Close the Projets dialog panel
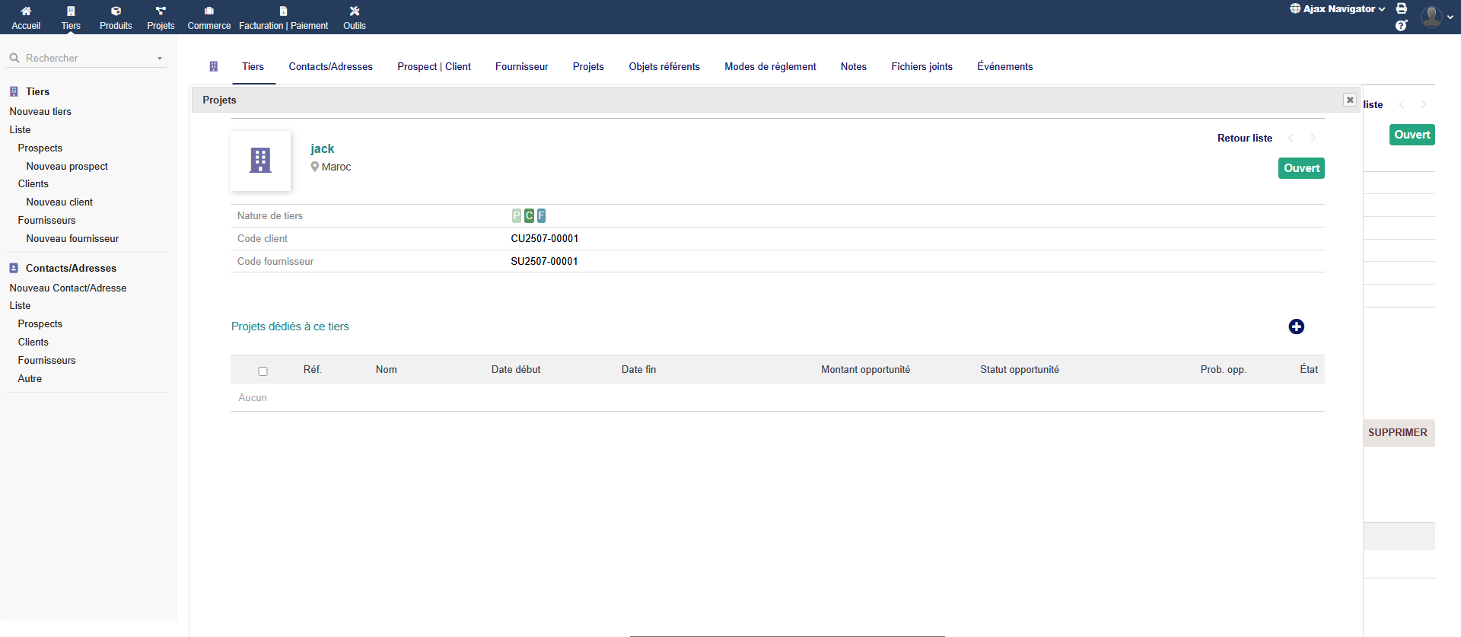 [1349, 100]
